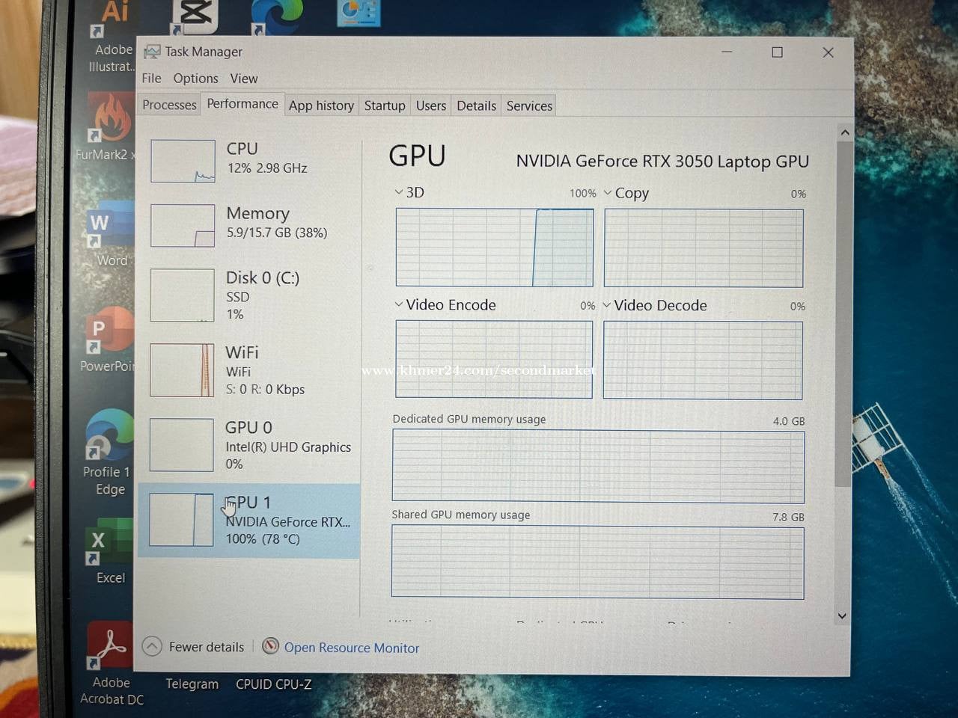This screenshot has height=718, width=958.
Task: Open the FurMark2 desktop shortcut icon
Action: 110,120
